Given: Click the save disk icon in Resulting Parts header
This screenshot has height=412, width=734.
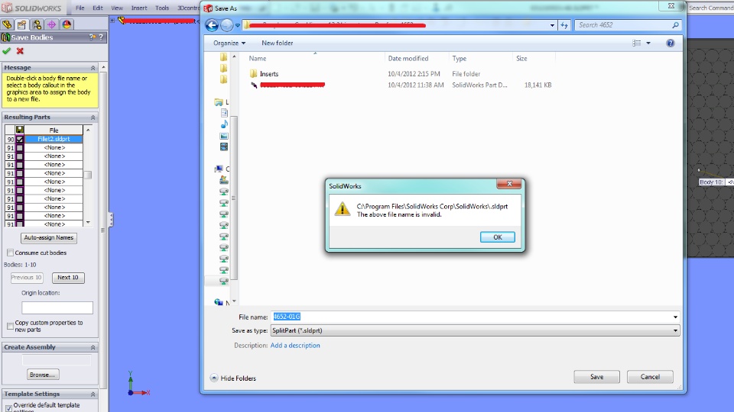Looking at the screenshot, I should point(20,130).
